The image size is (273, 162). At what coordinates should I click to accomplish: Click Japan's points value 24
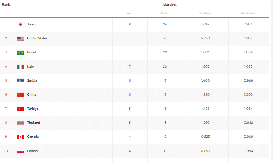point(165,25)
